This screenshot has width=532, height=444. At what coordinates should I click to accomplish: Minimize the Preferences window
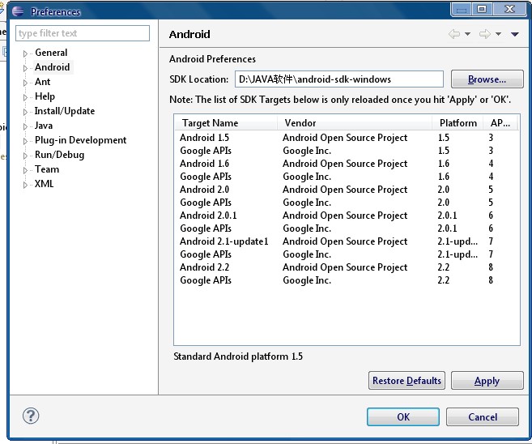click(x=462, y=9)
